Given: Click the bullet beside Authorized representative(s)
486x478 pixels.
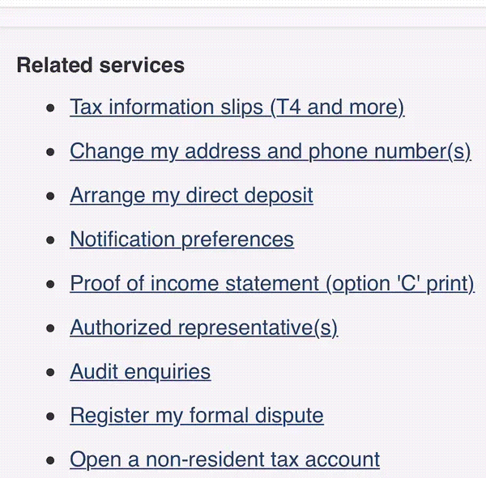Looking at the screenshot, I should coord(52,328).
